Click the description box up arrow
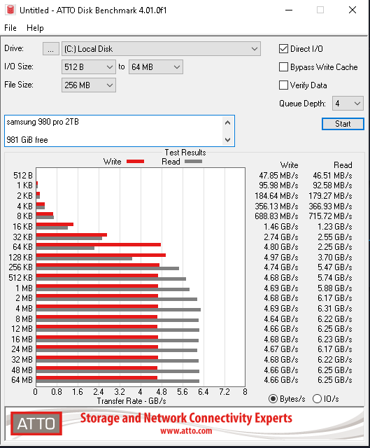 (227, 122)
